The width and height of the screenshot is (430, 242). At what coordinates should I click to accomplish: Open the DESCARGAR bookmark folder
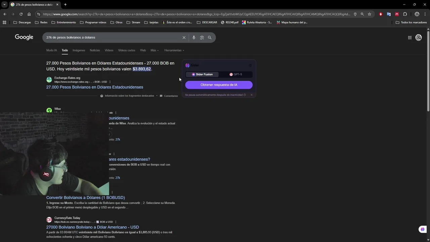pyautogui.click(x=207, y=23)
